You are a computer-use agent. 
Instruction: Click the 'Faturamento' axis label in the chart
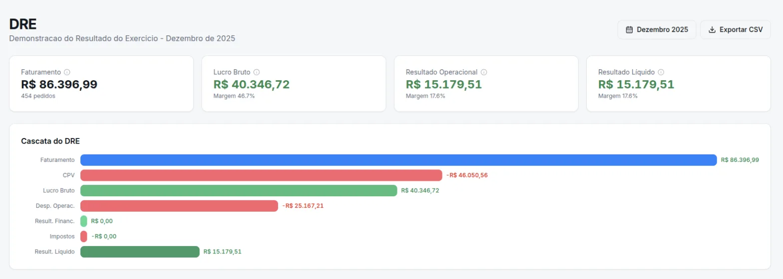(57, 160)
